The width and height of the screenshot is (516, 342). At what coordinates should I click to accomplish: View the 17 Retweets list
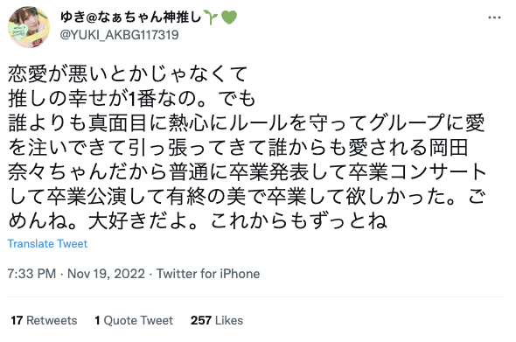[44, 320]
